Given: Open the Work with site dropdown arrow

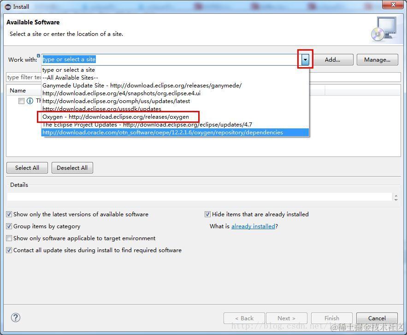Looking at the screenshot, I should (305, 59).
